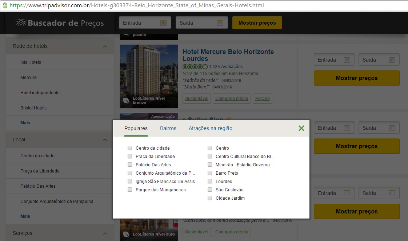
Task: Click the Piscina tag
Action: pos(262,99)
